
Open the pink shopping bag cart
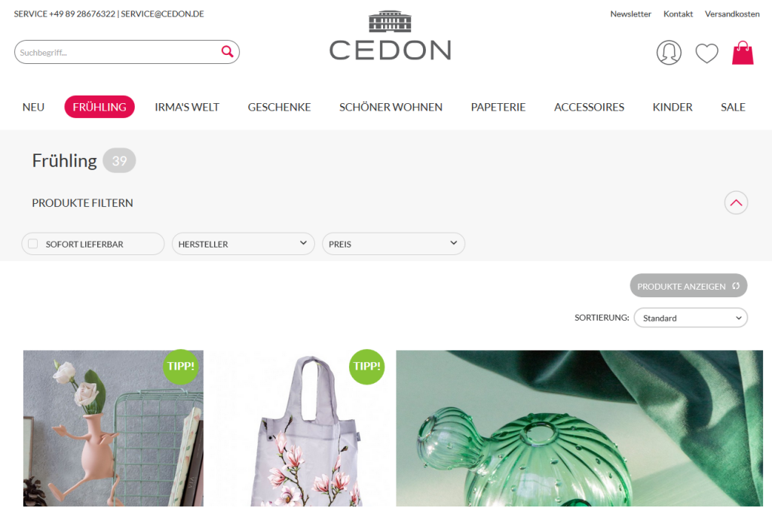coord(743,53)
